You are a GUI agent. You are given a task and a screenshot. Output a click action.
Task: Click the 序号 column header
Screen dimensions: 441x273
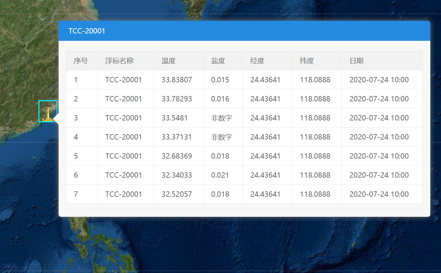[81, 61]
